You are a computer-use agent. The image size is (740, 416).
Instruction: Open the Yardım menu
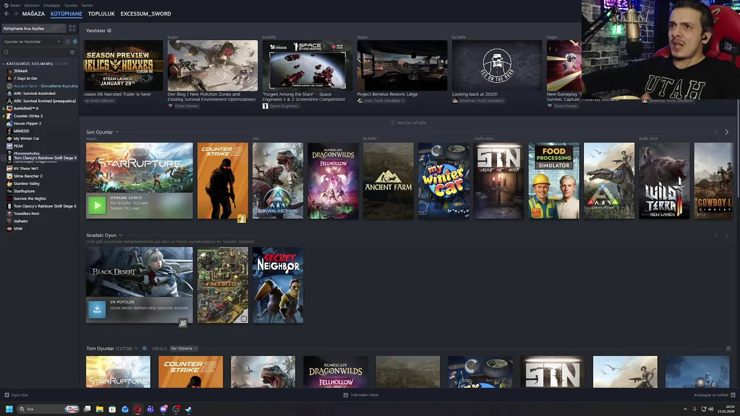[87, 5]
